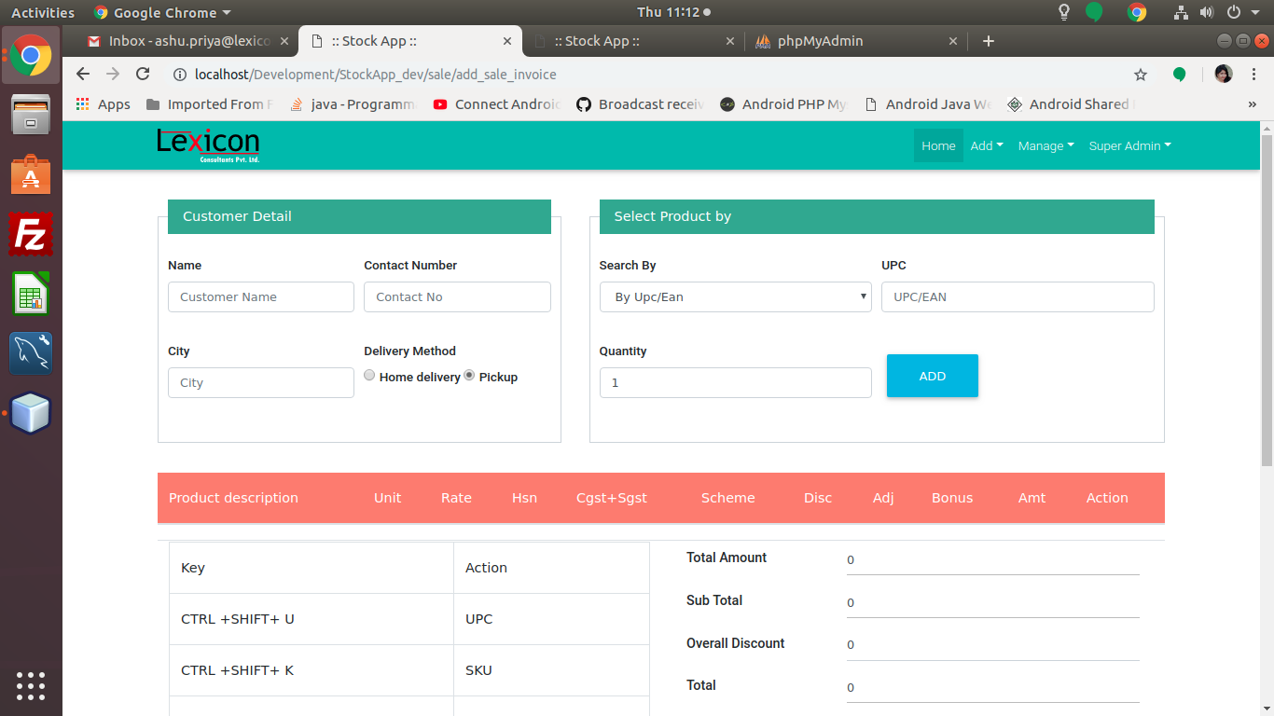Click the Lexicon logo in header
The image size is (1274, 716).
[x=208, y=145]
